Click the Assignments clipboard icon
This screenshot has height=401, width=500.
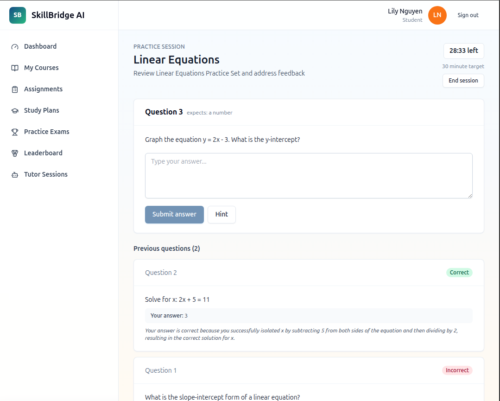[x=15, y=89]
